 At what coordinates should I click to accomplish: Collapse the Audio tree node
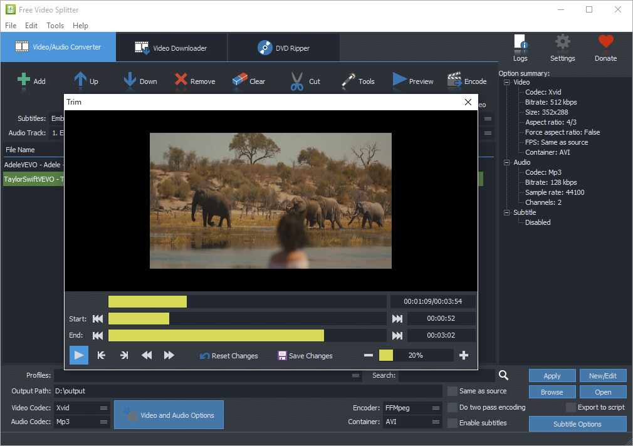tap(506, 163)
